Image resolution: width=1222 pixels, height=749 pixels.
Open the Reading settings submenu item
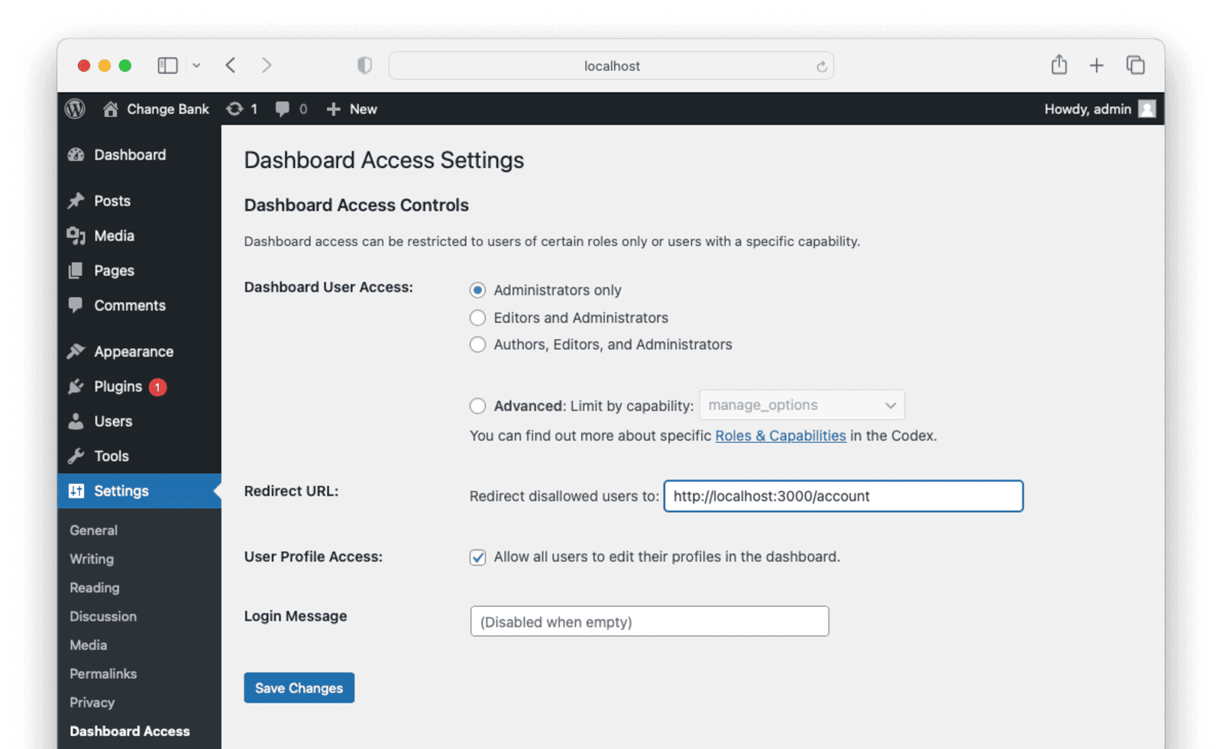(93, 587)
